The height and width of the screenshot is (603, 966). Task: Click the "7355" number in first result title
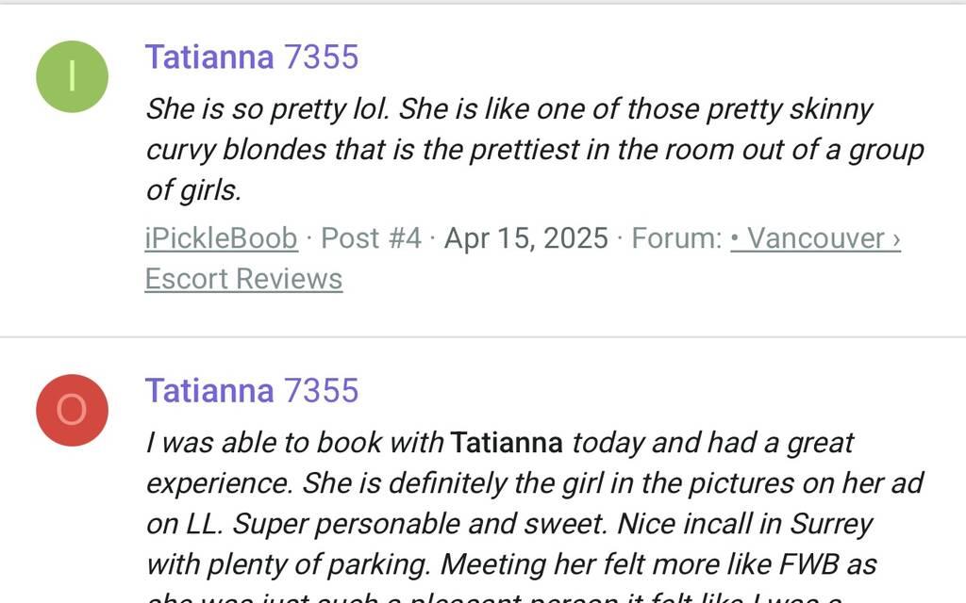point(322,57)
